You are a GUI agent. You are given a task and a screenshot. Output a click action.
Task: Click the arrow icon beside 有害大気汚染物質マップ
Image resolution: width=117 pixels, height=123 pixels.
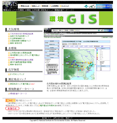pyautogui.click(x=9, y=36)
